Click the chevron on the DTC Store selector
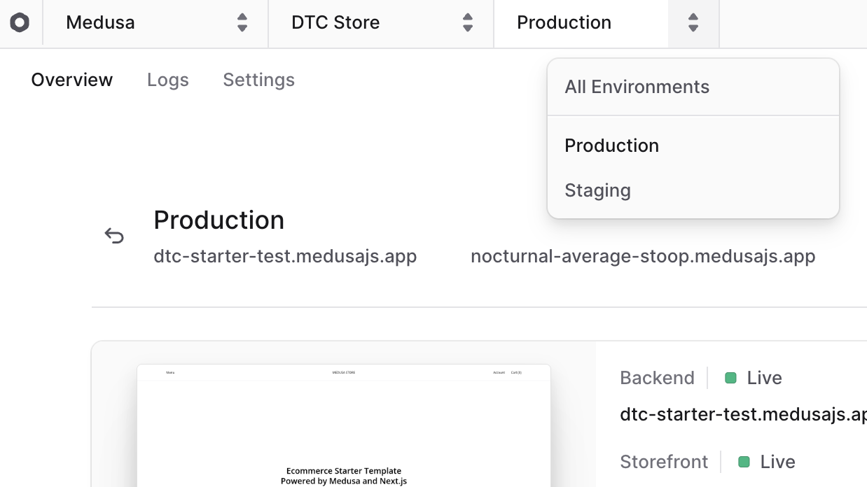Screen dimensions: 867x487 (467, 22)
